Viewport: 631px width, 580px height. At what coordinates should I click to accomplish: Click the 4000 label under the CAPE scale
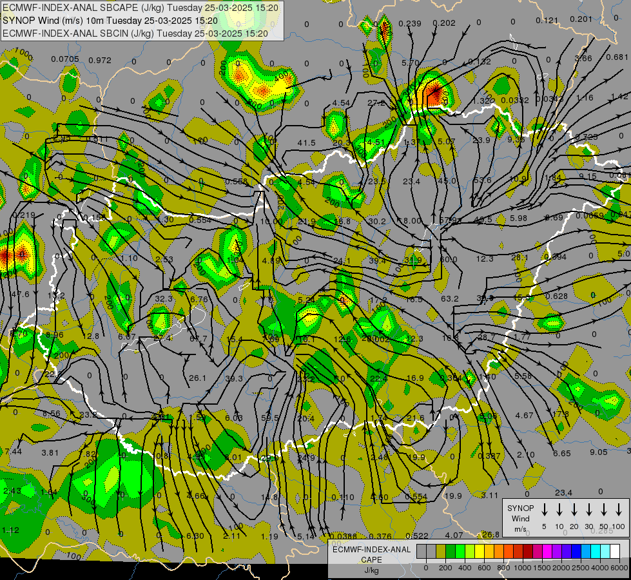(600, 568)
